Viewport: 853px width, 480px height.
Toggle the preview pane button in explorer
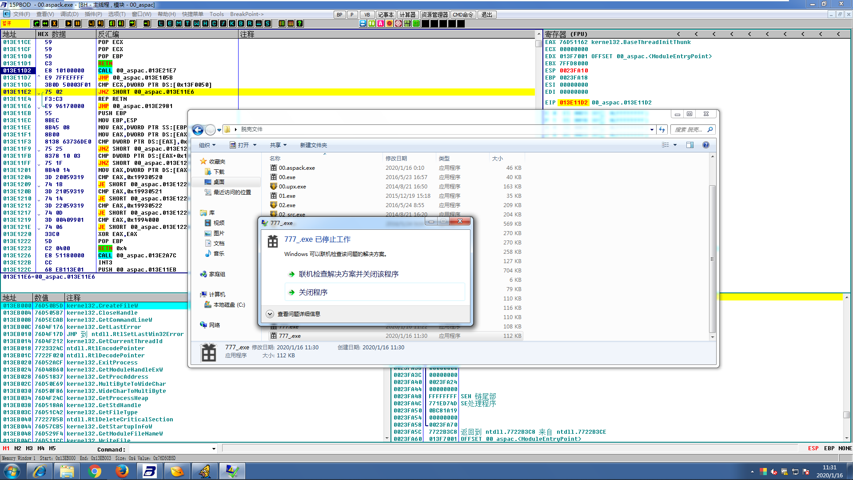pyautogui.click(x=690, y=145)
